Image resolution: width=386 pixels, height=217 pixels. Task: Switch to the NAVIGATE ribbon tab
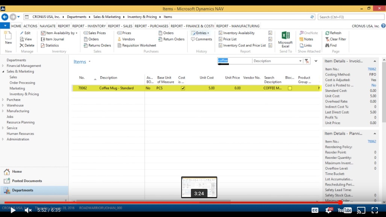(47, 26)
